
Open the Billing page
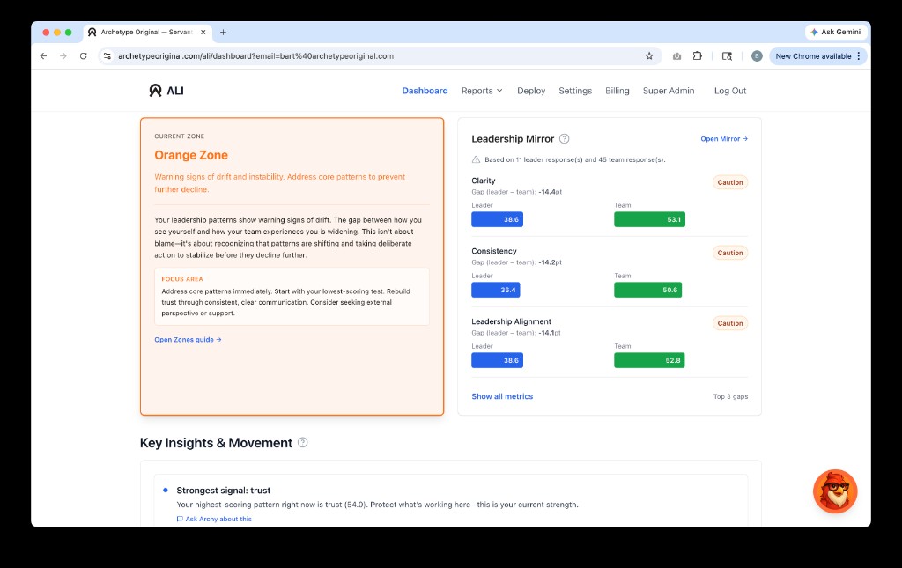617,91
